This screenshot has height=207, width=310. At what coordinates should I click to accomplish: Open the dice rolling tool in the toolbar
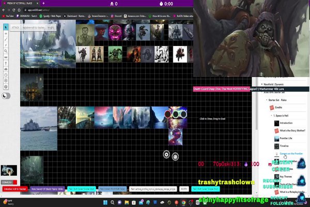[6, 81]
